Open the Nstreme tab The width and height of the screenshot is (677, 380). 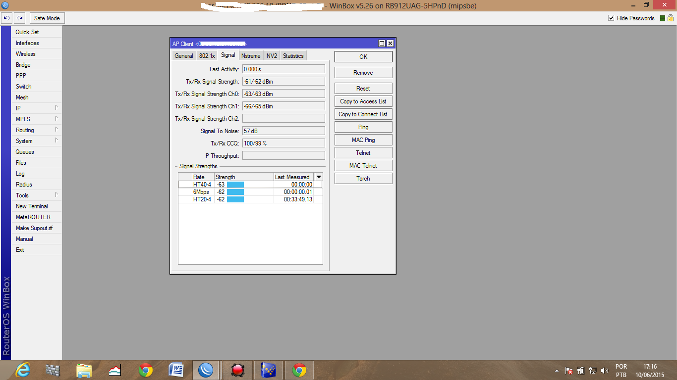(x=251, y=56)
